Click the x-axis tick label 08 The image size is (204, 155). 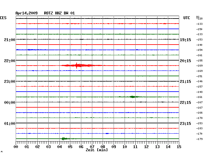(x=103, y=147)
